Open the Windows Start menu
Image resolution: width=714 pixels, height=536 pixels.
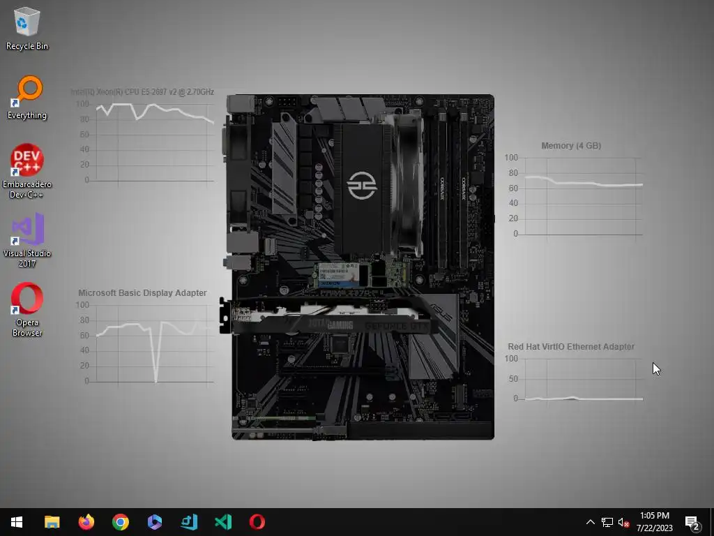click(x=17, y=522)
